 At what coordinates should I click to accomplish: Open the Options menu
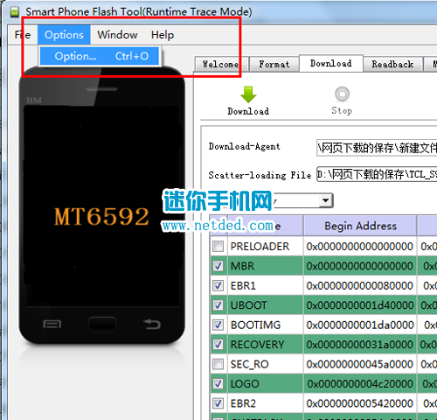64,35
